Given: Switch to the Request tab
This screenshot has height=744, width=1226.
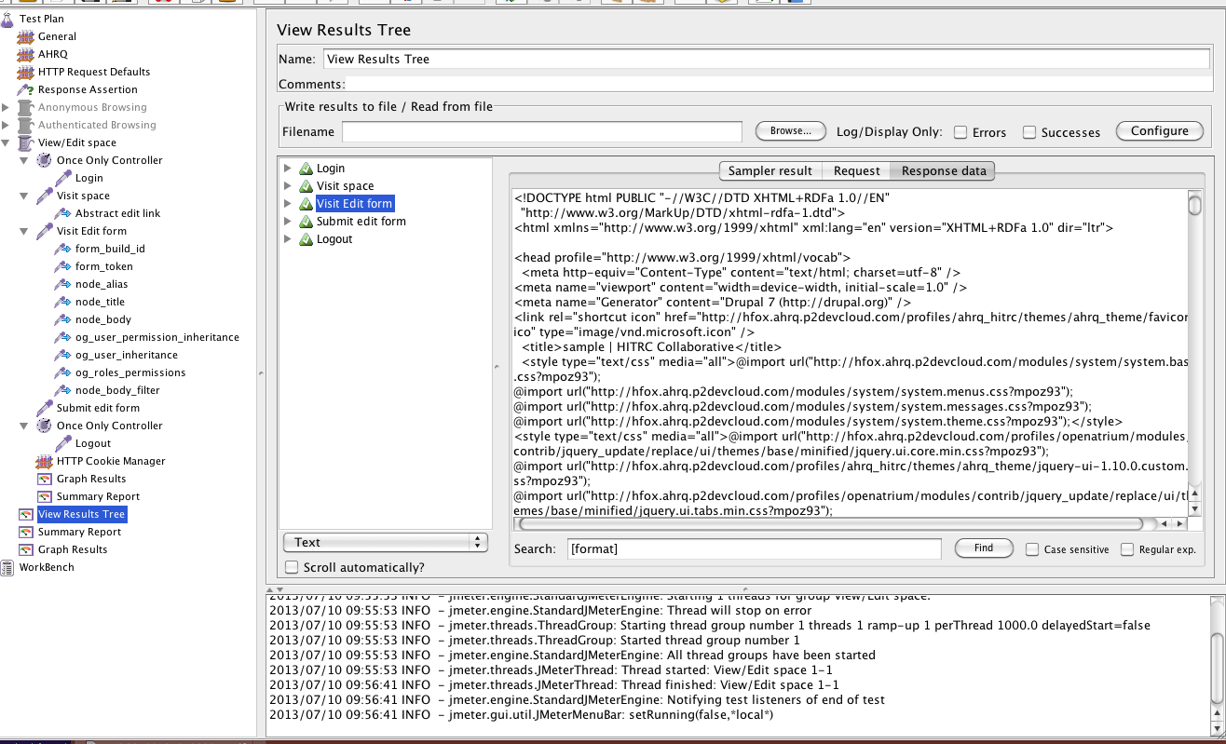Looking at the screenshot, I should [x=856, y=170].
